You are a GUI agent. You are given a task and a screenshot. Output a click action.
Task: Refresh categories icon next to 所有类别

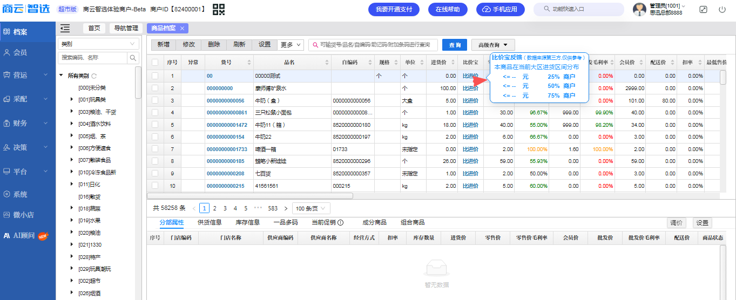point(94,76)
